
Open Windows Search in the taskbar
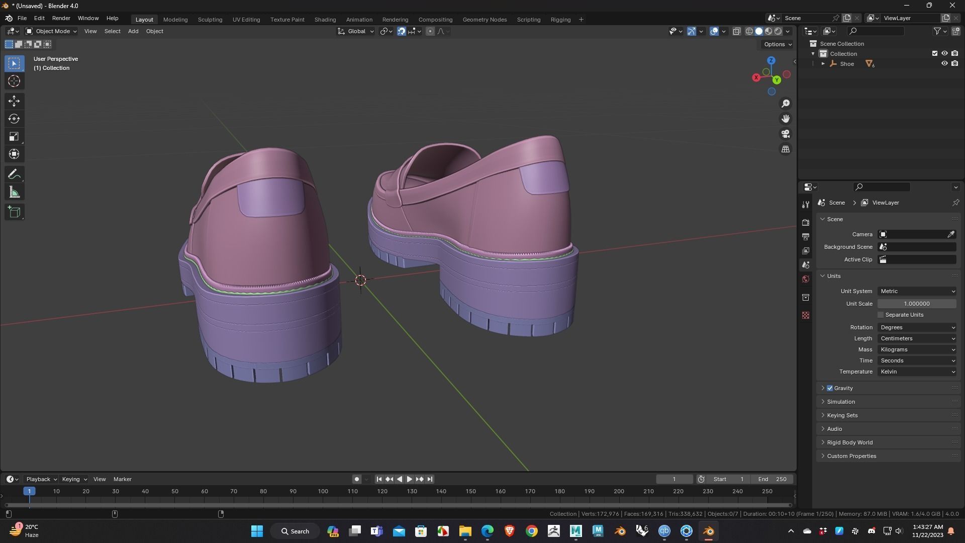tap(295, 531)
